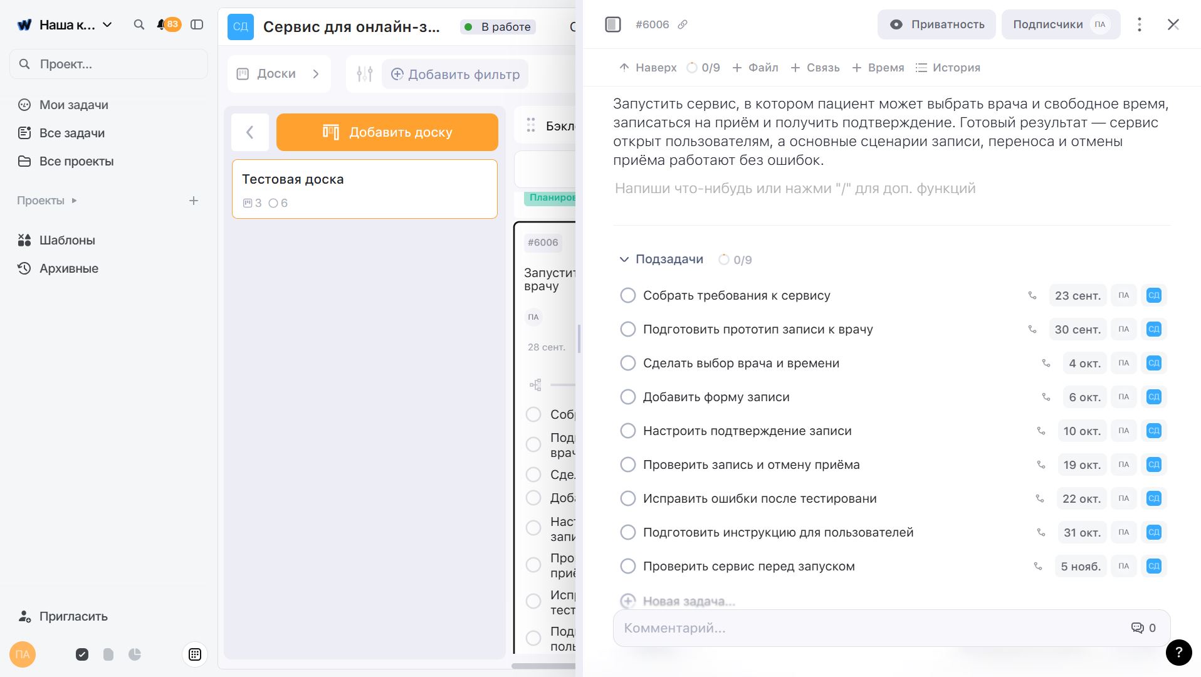Screen dimensions: 1201x677
Task: Open the apps grid icon
Action: pos(195,654)
